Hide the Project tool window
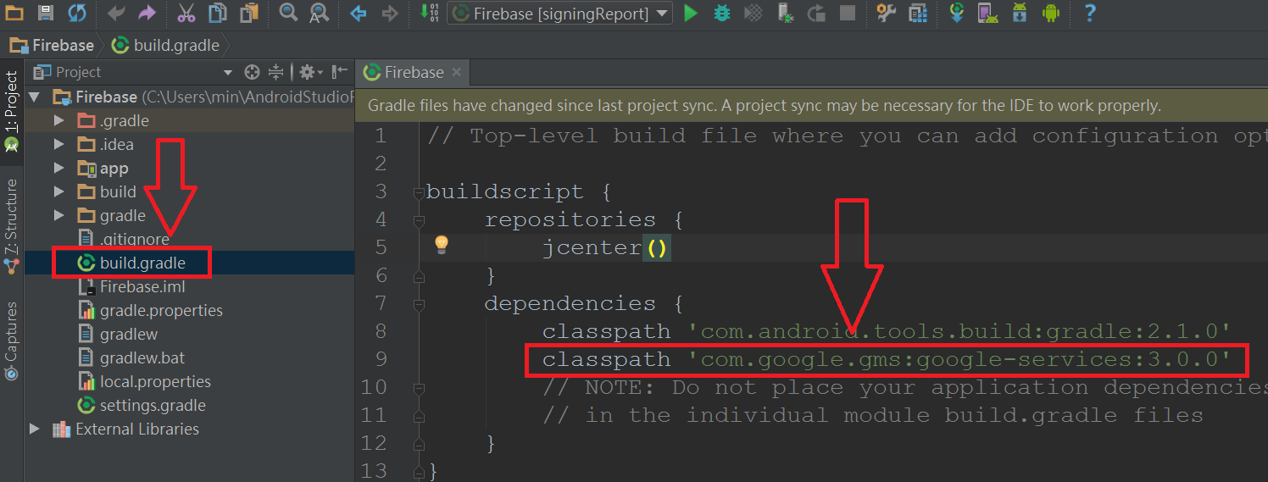The image size is (1268, 482). point(340,72)
